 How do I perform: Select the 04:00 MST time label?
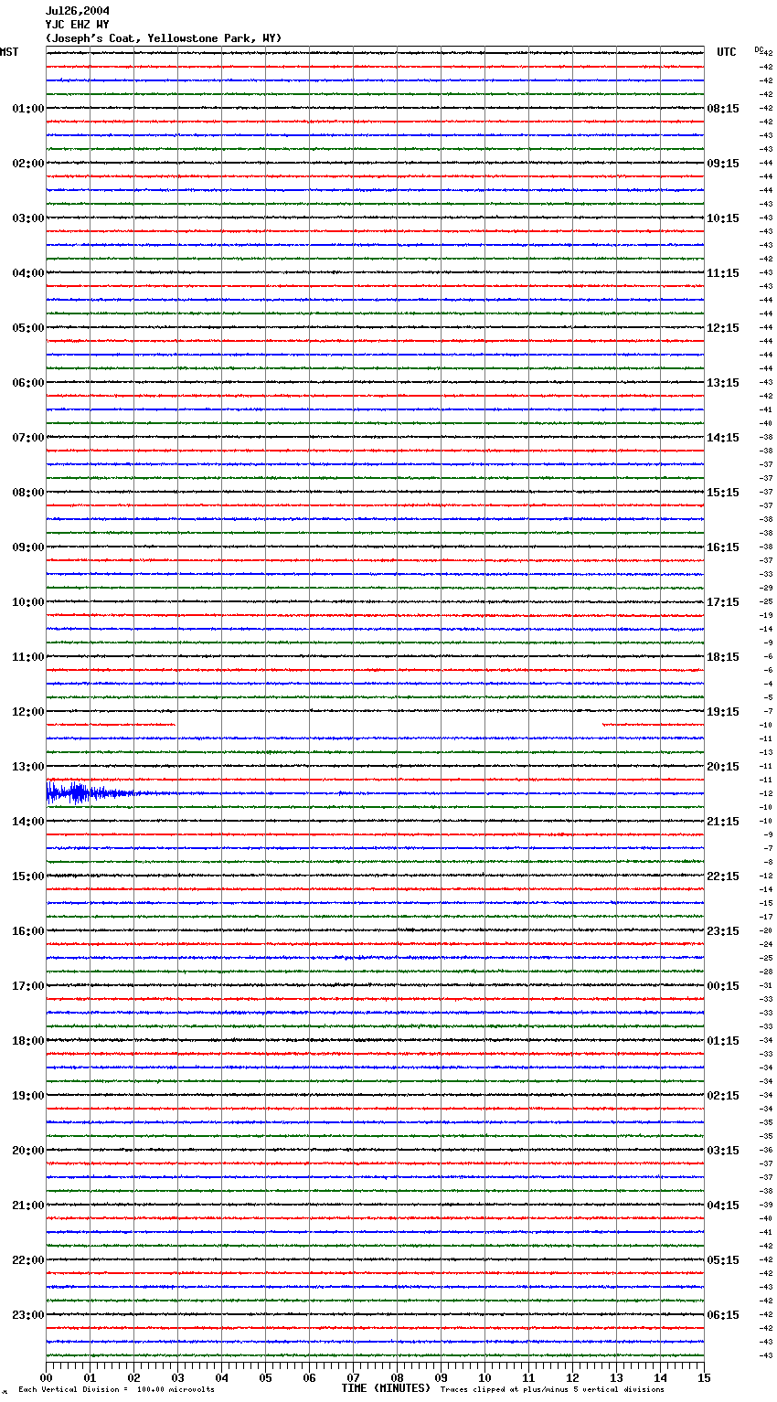28,273
